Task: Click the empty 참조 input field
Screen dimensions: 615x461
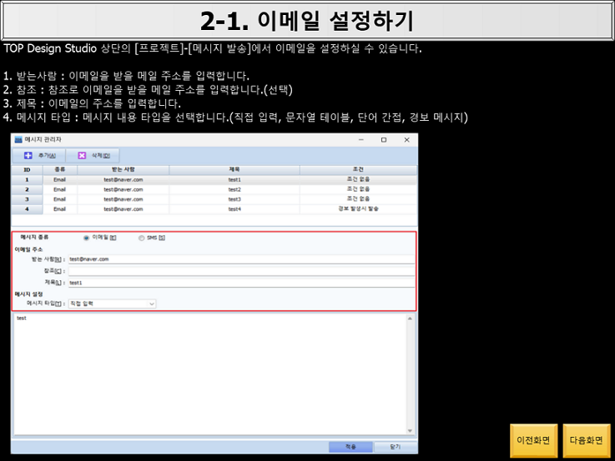Action: coord(241,271)
